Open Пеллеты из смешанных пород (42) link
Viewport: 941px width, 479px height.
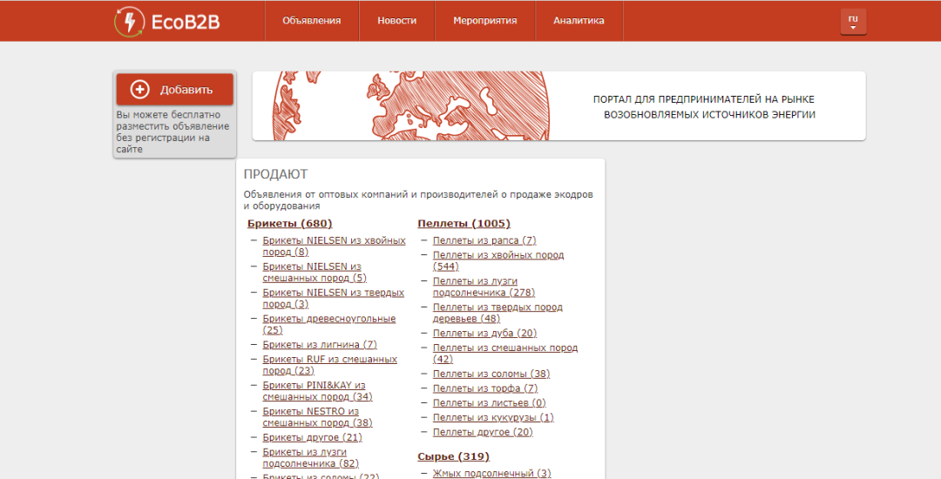point(505,354)
